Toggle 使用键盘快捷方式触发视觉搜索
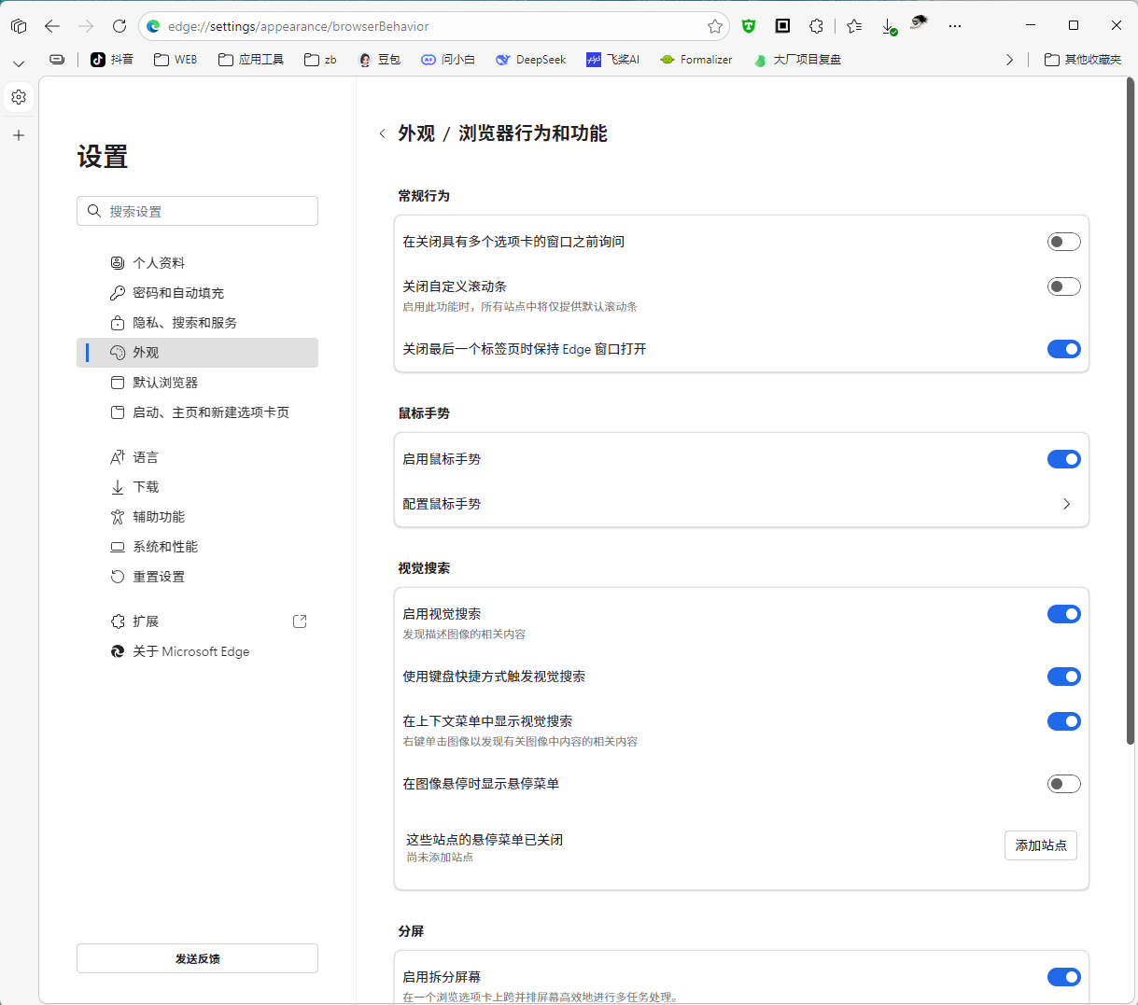Image resolution: width=1138 pixels, height=1005 pixels. pos(1063,677)
